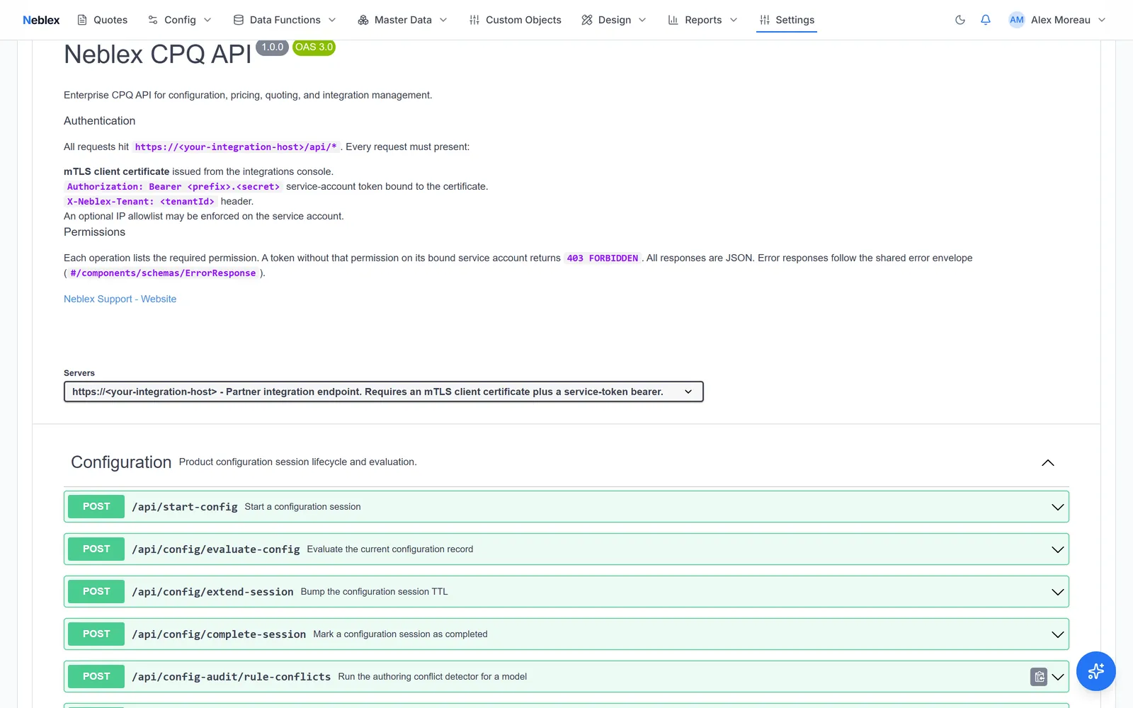Click the 403 FORBIDDEN code text
The height and width of the screenshot is (708, 1133).
(603, 258)
